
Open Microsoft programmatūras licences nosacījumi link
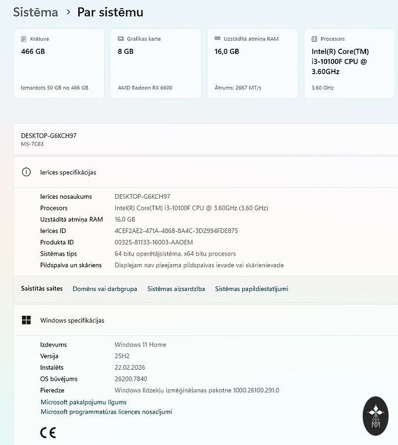[106, 412]
